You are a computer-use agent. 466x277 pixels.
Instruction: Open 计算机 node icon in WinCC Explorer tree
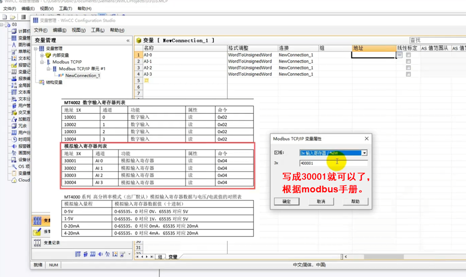click(14, 31)
